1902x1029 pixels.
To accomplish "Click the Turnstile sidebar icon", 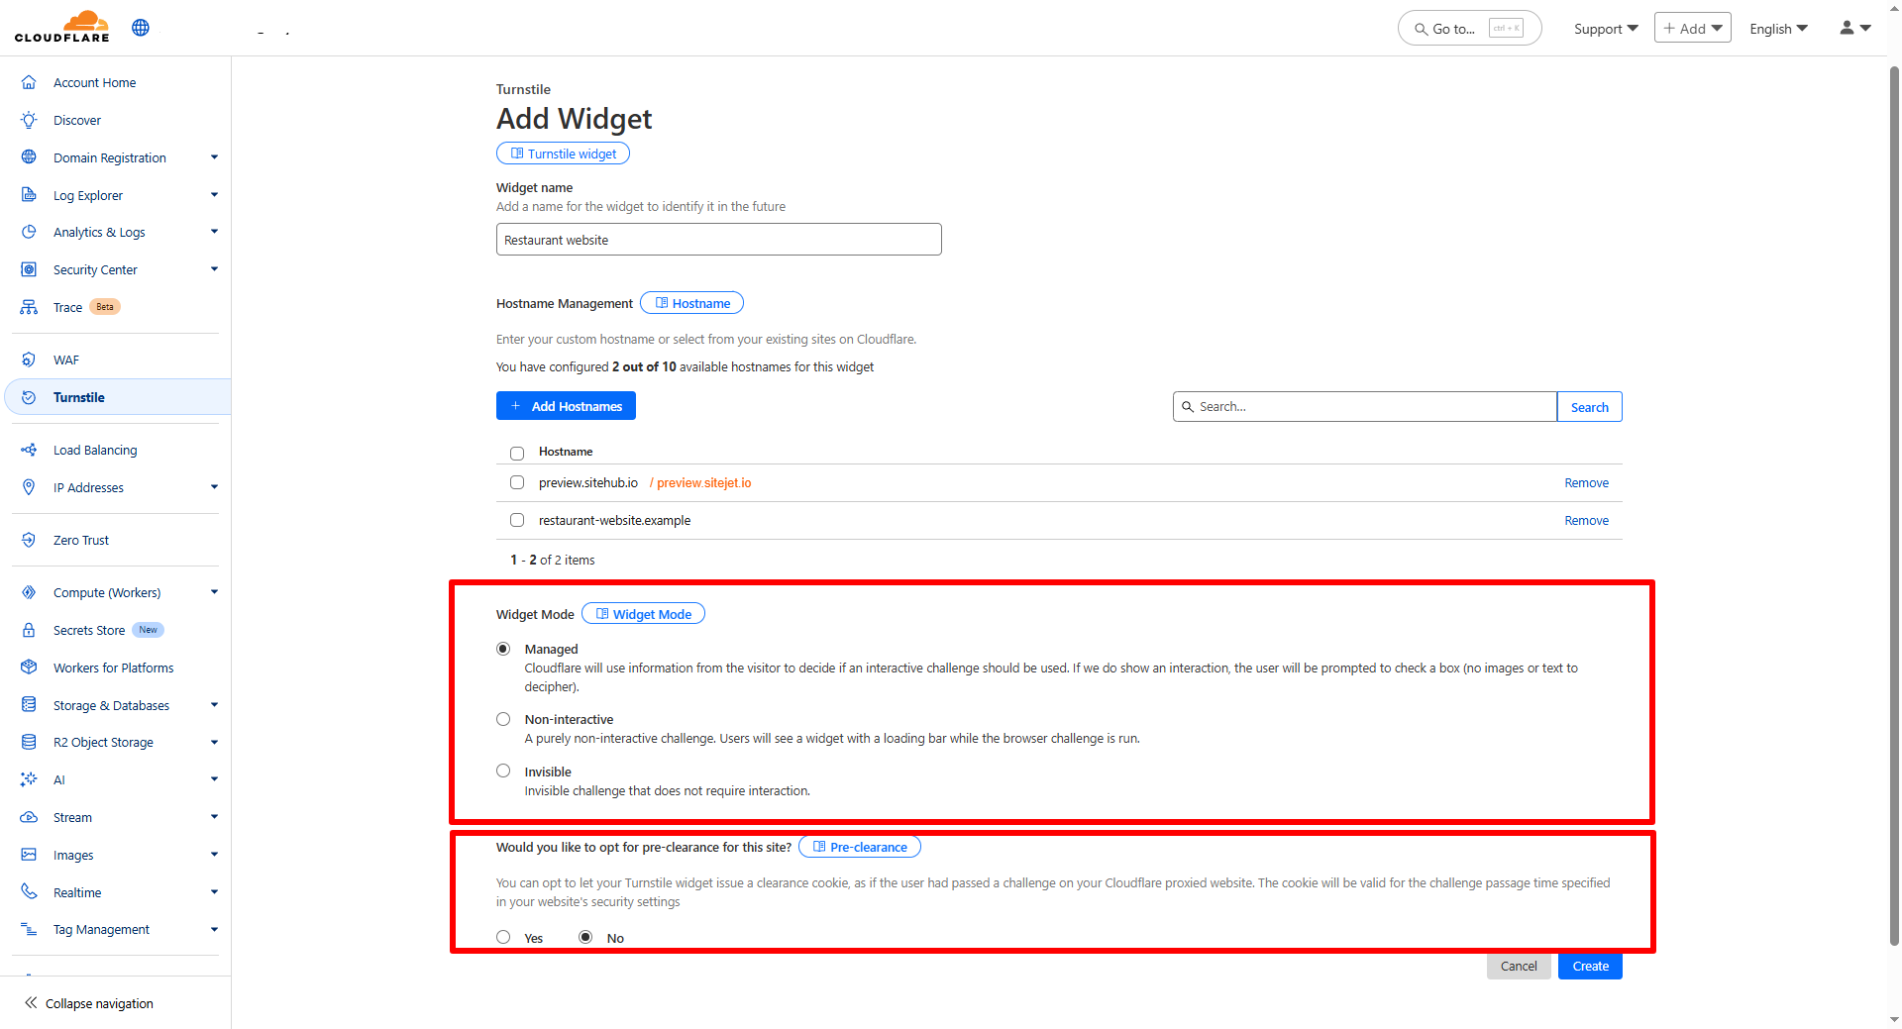I will (x=29, y=397).
